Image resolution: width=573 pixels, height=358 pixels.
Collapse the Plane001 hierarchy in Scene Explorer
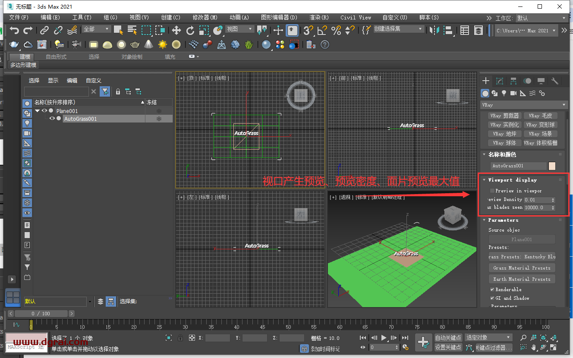[37, 110]
